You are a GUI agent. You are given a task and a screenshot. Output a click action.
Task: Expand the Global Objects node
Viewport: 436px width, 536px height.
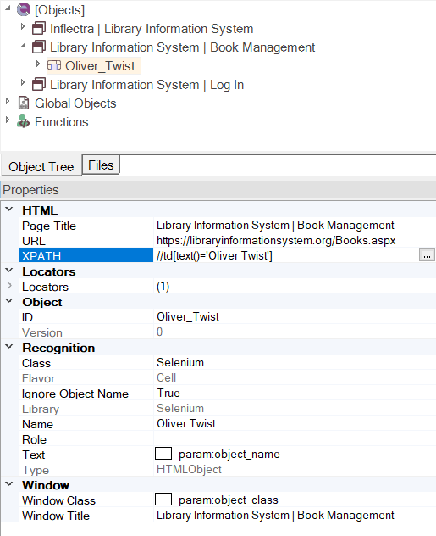[8, 101]
